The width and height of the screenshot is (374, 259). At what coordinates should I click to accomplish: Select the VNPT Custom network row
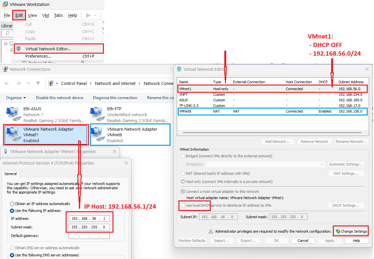(x=273, y=94)
